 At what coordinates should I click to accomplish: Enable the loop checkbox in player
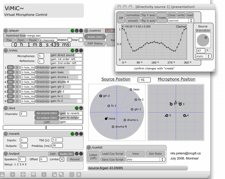tap(81, 40)
